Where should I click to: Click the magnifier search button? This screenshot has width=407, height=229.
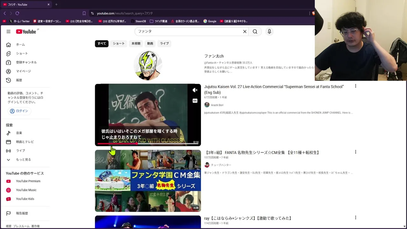(x=255, y=31)
